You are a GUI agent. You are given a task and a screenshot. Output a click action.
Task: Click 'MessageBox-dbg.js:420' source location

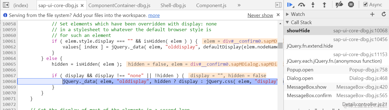pyautogui.click(x=362, y=87)
